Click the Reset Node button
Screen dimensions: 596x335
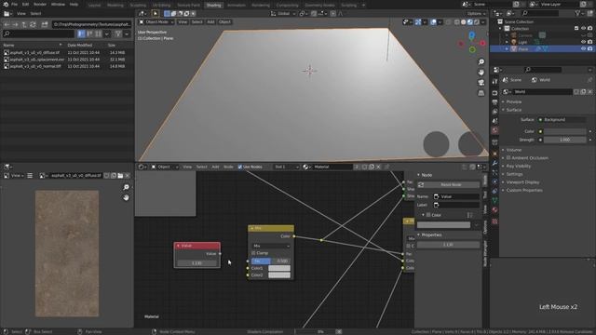448,184
